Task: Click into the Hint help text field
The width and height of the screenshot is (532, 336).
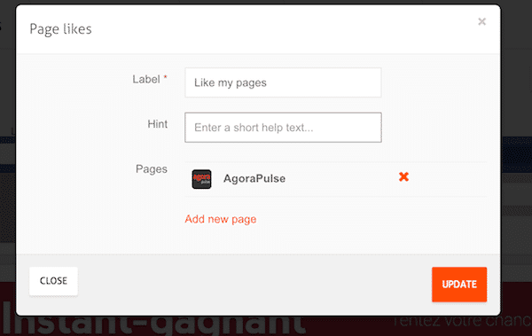Action: coord(283,128)
